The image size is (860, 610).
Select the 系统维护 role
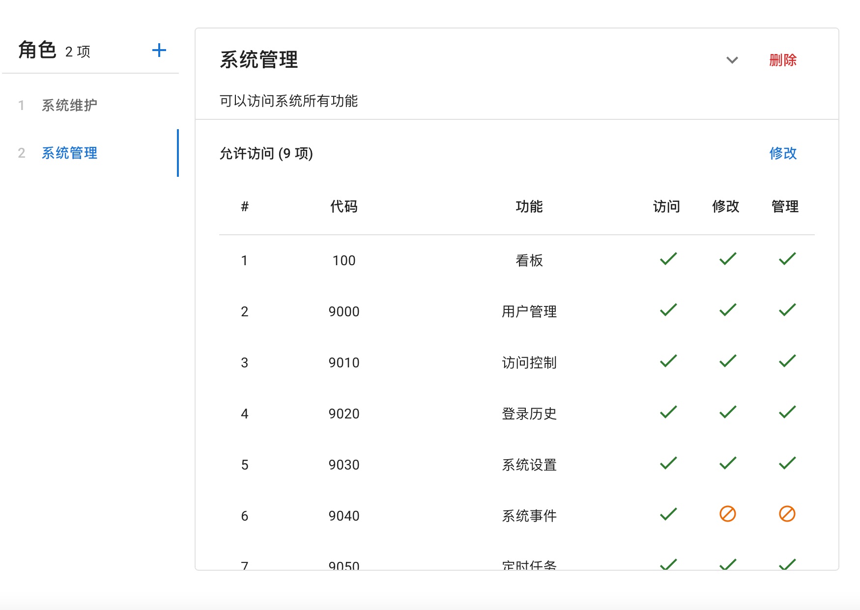point(69,105)
